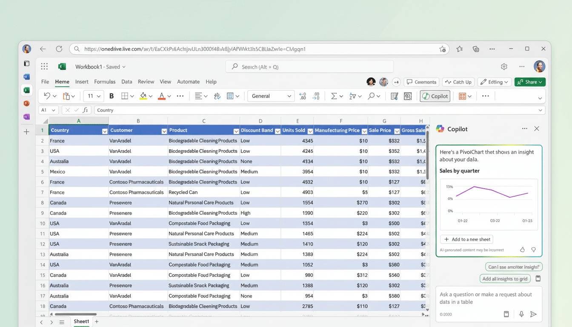Click the Can I see another insight prompt

click(514, 267)
